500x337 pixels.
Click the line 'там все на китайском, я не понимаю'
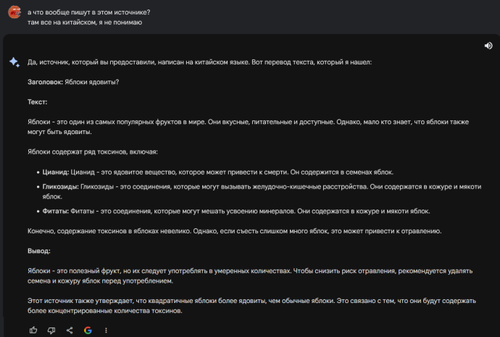click(x=85, y=22)
